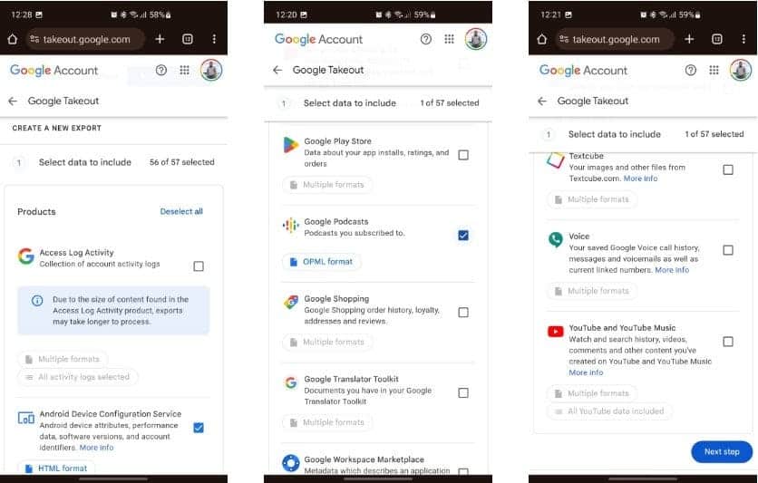Tap the home icon in the right phone browser
Image resolution: width=758 pixels, height=483 pixels.
click(542, 39)
